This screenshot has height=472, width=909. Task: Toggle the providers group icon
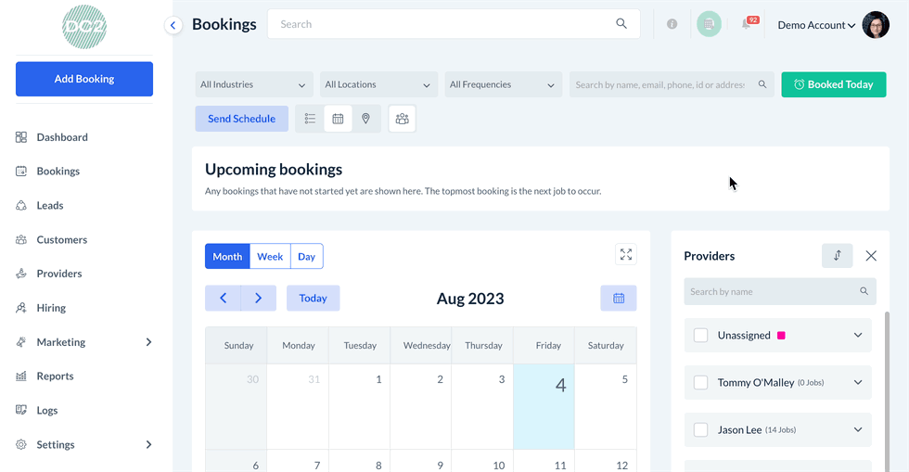402,119
